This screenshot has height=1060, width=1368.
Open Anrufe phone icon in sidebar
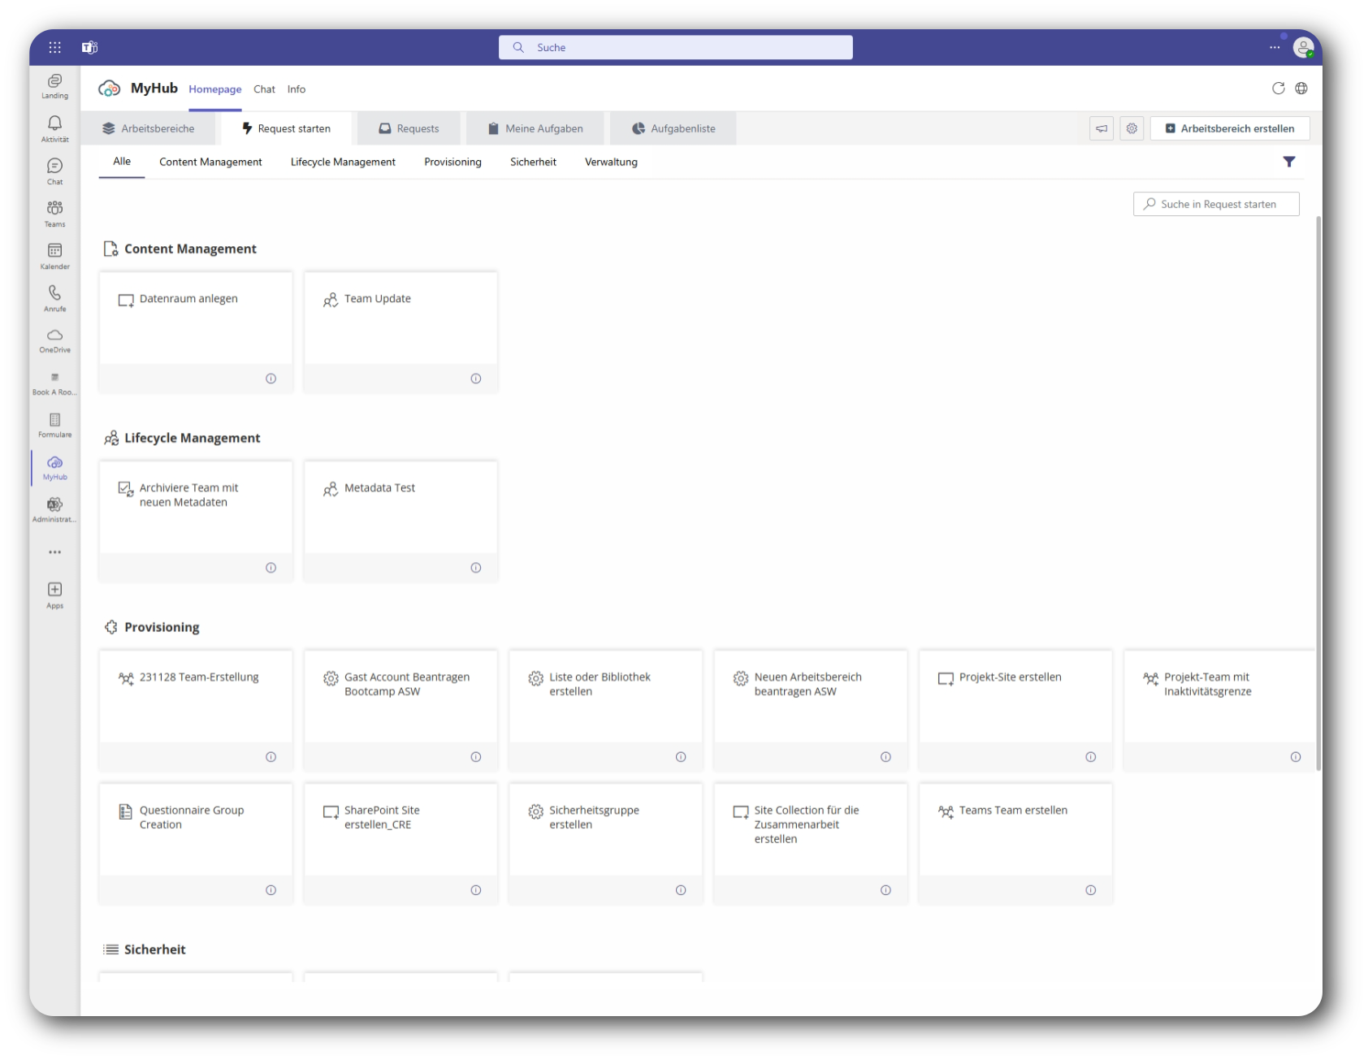pyautogui.click(x=54, y=297)
